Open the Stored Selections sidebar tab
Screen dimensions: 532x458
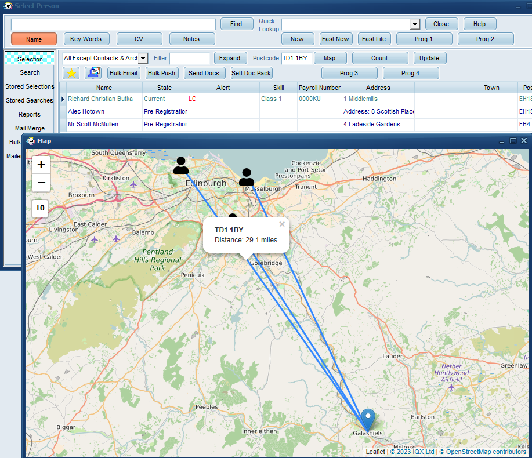[30, 86]
